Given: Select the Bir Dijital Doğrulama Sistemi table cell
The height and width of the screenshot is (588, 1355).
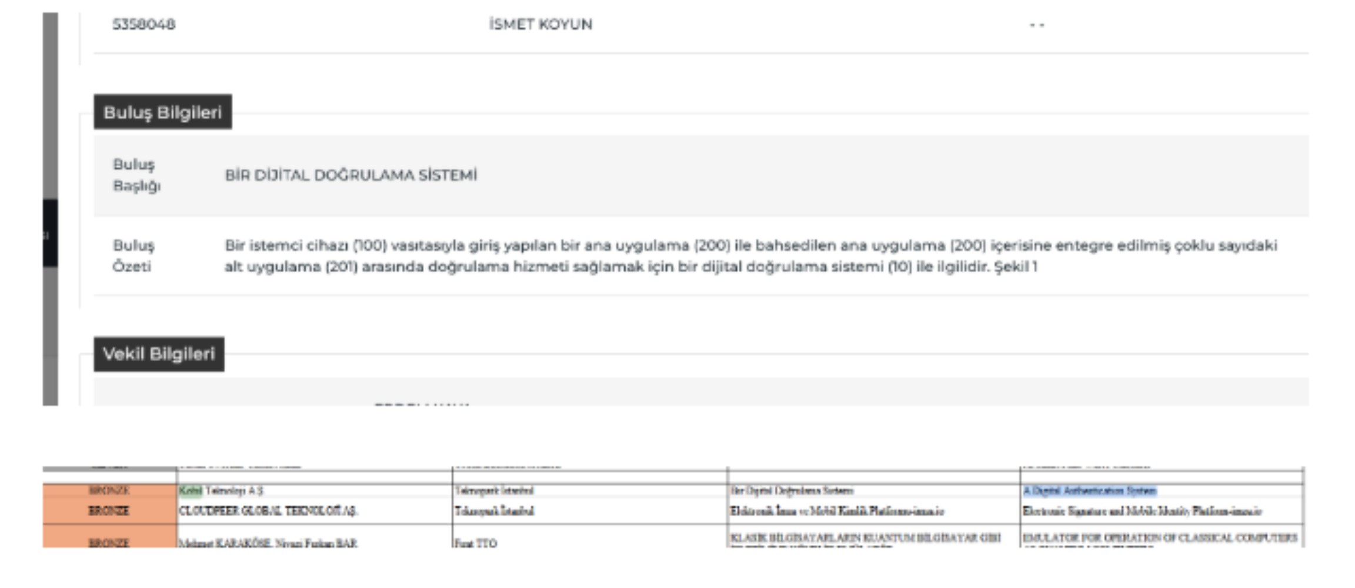Looking at the screenshot, I should coord(792,491).
